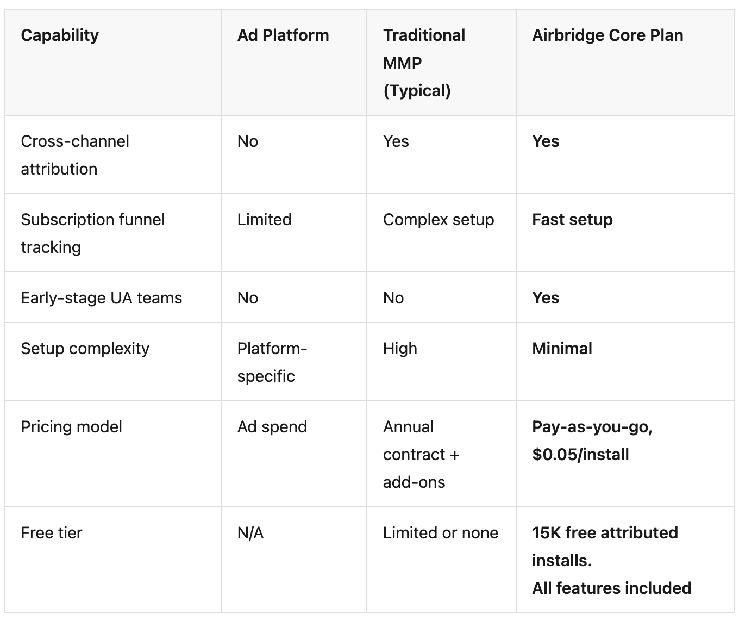Click the "Airbridge Core Plan" header
The height and width of the screenshot is (620, 739).
coord(608,35)
